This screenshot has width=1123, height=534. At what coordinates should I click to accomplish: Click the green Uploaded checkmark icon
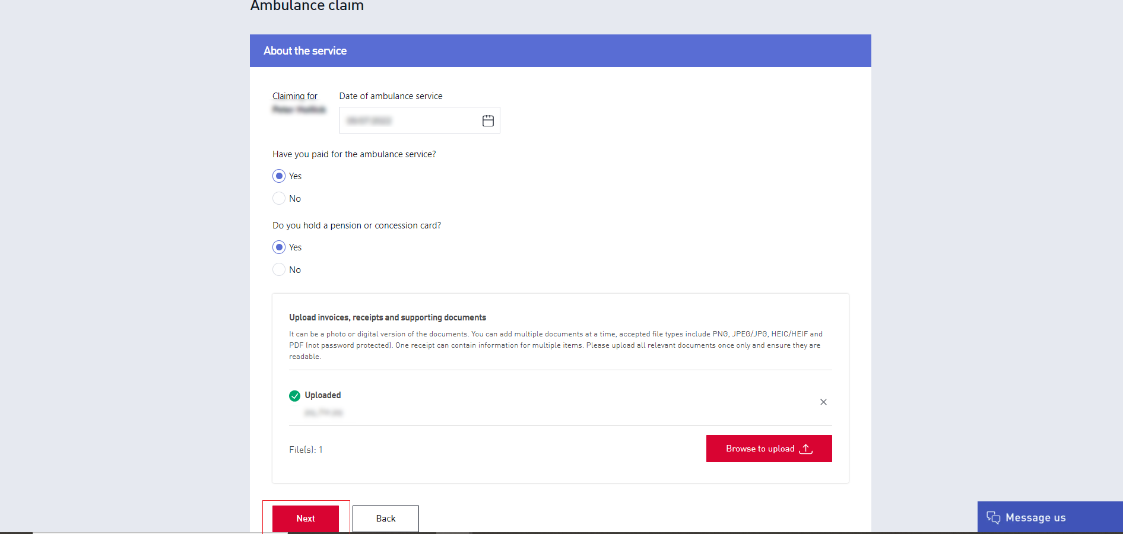294,396
